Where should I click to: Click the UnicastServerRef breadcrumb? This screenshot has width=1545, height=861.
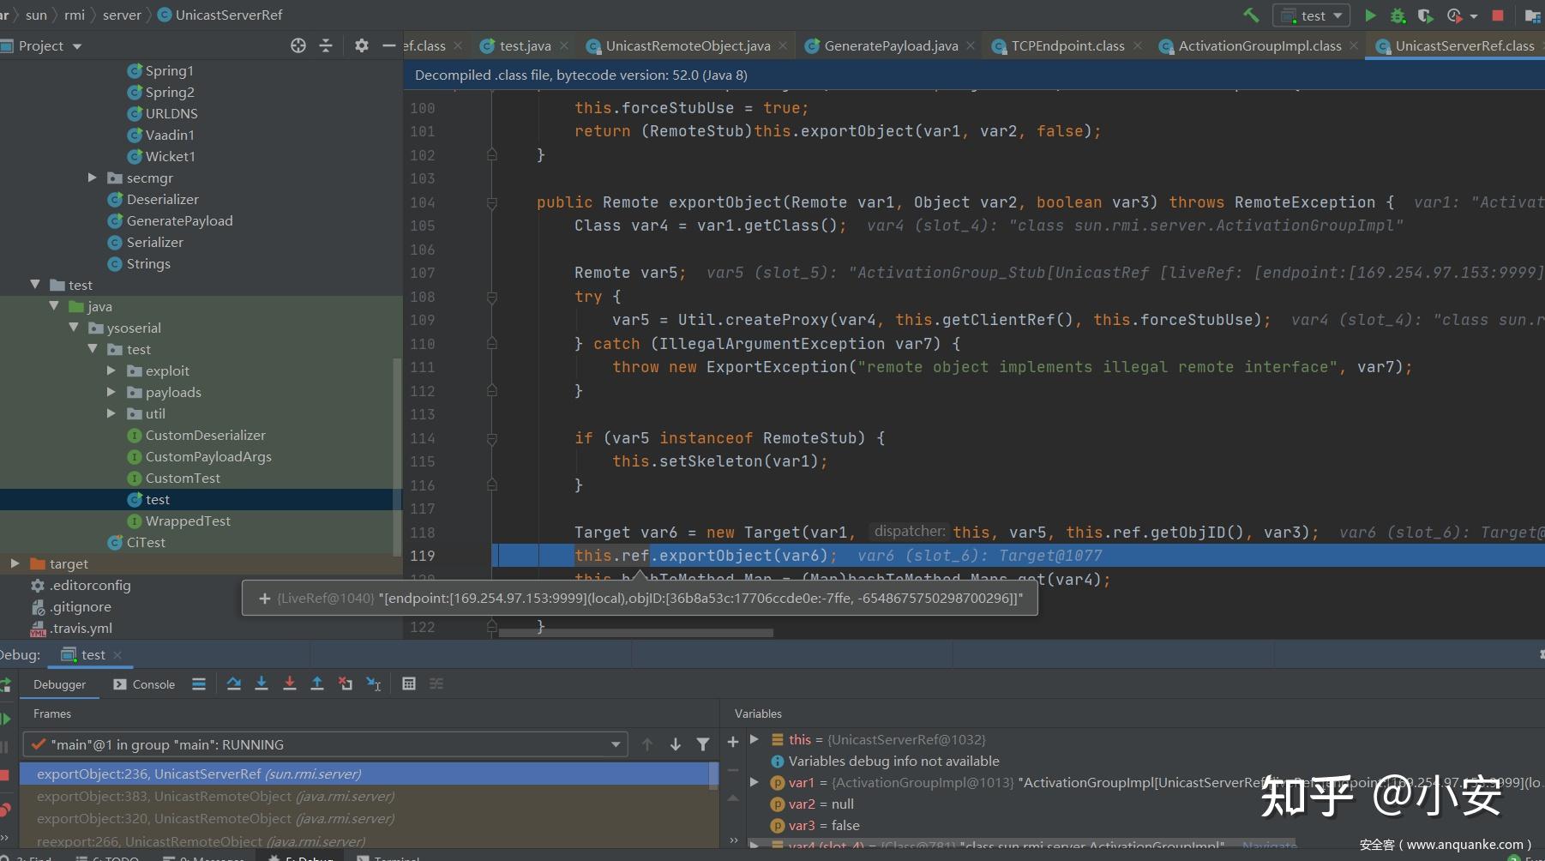[x=219, y=15]
